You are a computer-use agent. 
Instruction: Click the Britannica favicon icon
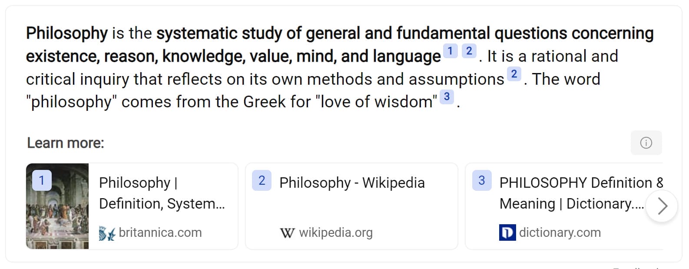point(107,233)
